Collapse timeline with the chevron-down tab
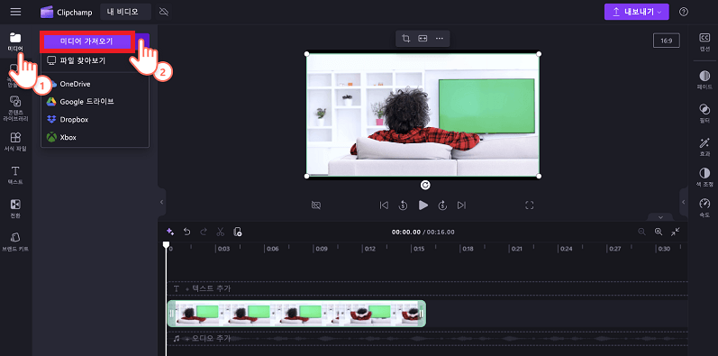The height and width of the screenshot is (356, 718). [x=660, y=217]
